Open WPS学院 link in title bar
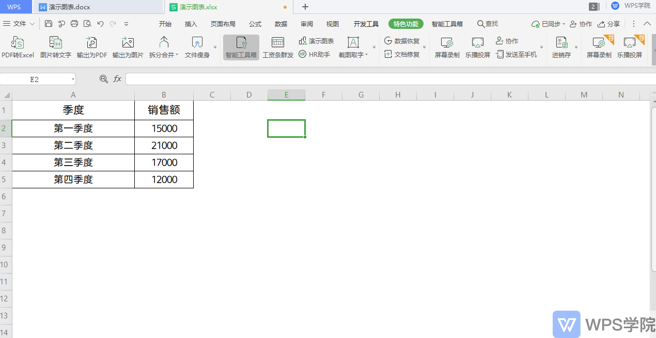656x338 pixels. point(631,6)
